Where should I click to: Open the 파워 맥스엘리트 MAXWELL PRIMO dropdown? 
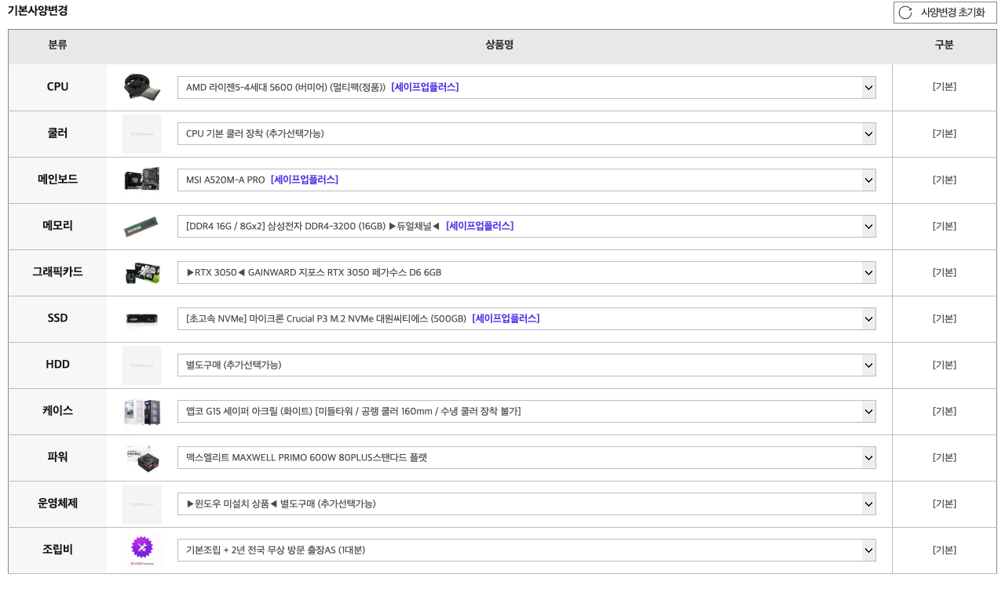[527, 457]
